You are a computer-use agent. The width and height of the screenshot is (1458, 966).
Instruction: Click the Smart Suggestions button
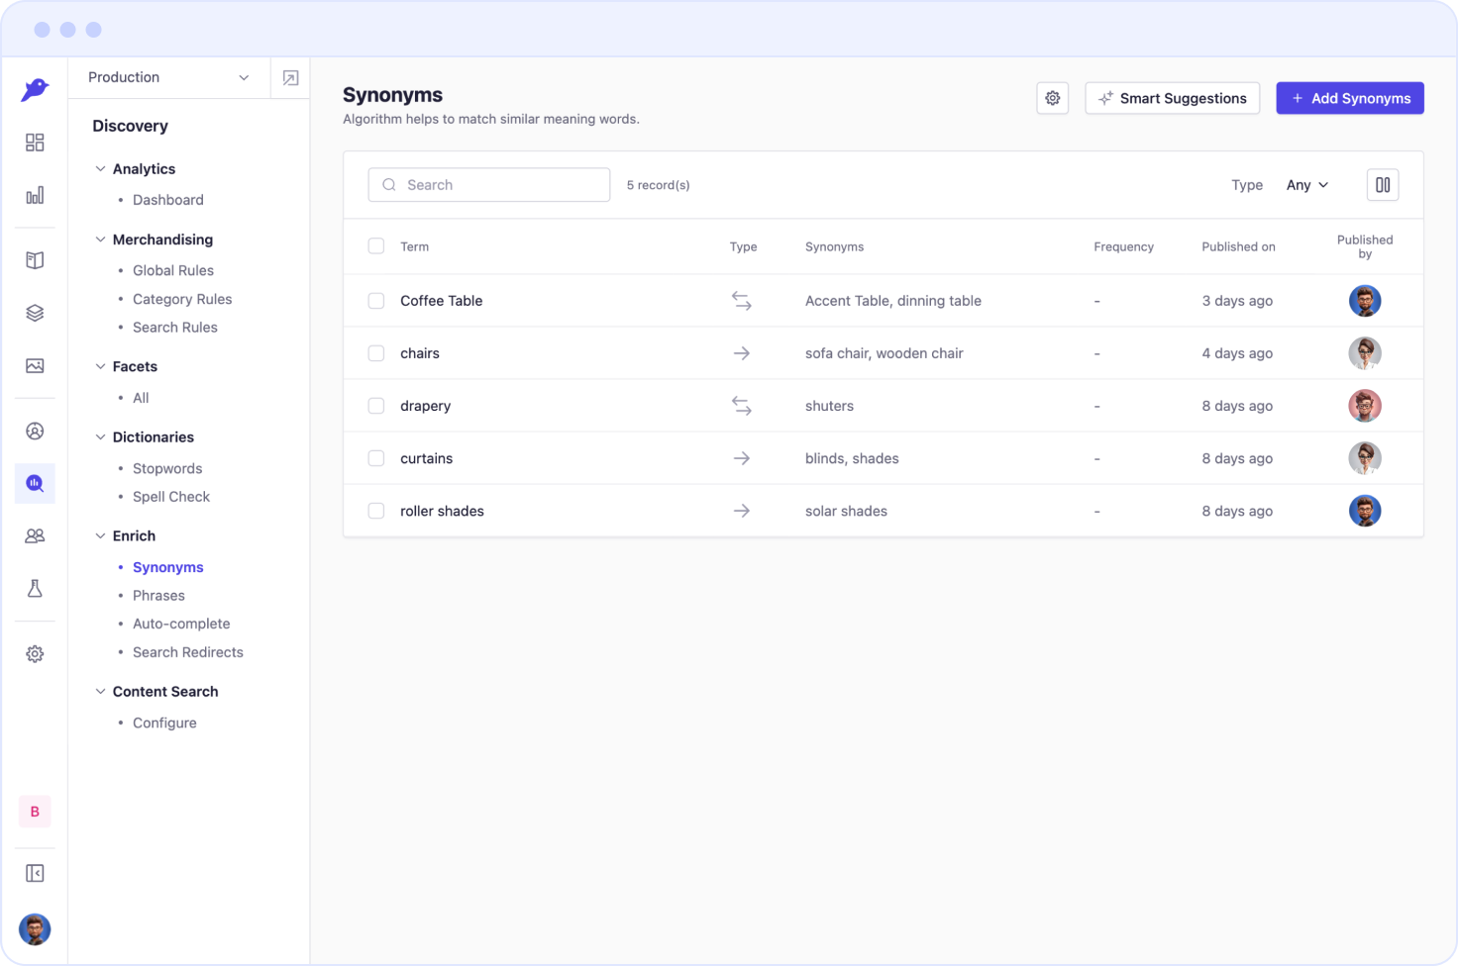[x=1172, y=98]
